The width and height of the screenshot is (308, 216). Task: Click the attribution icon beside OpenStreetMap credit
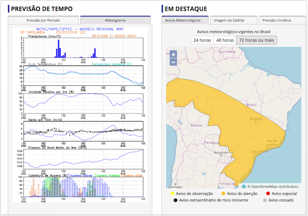point(244,186)
